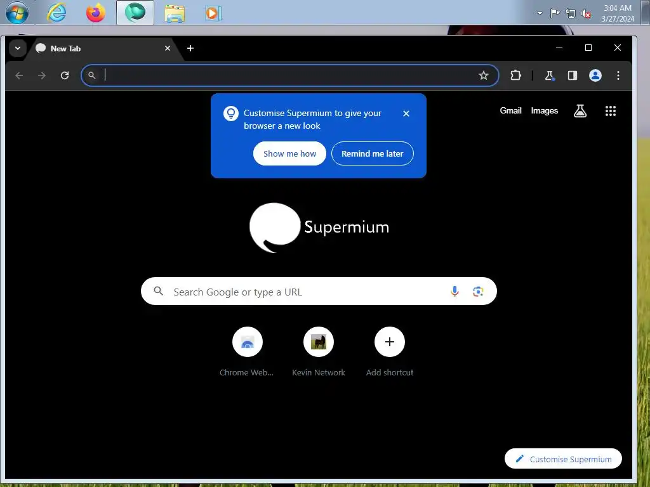This screenshot has height=487, width=650.
Task: Open the Kevin Network shortcut
Action: 319,352
